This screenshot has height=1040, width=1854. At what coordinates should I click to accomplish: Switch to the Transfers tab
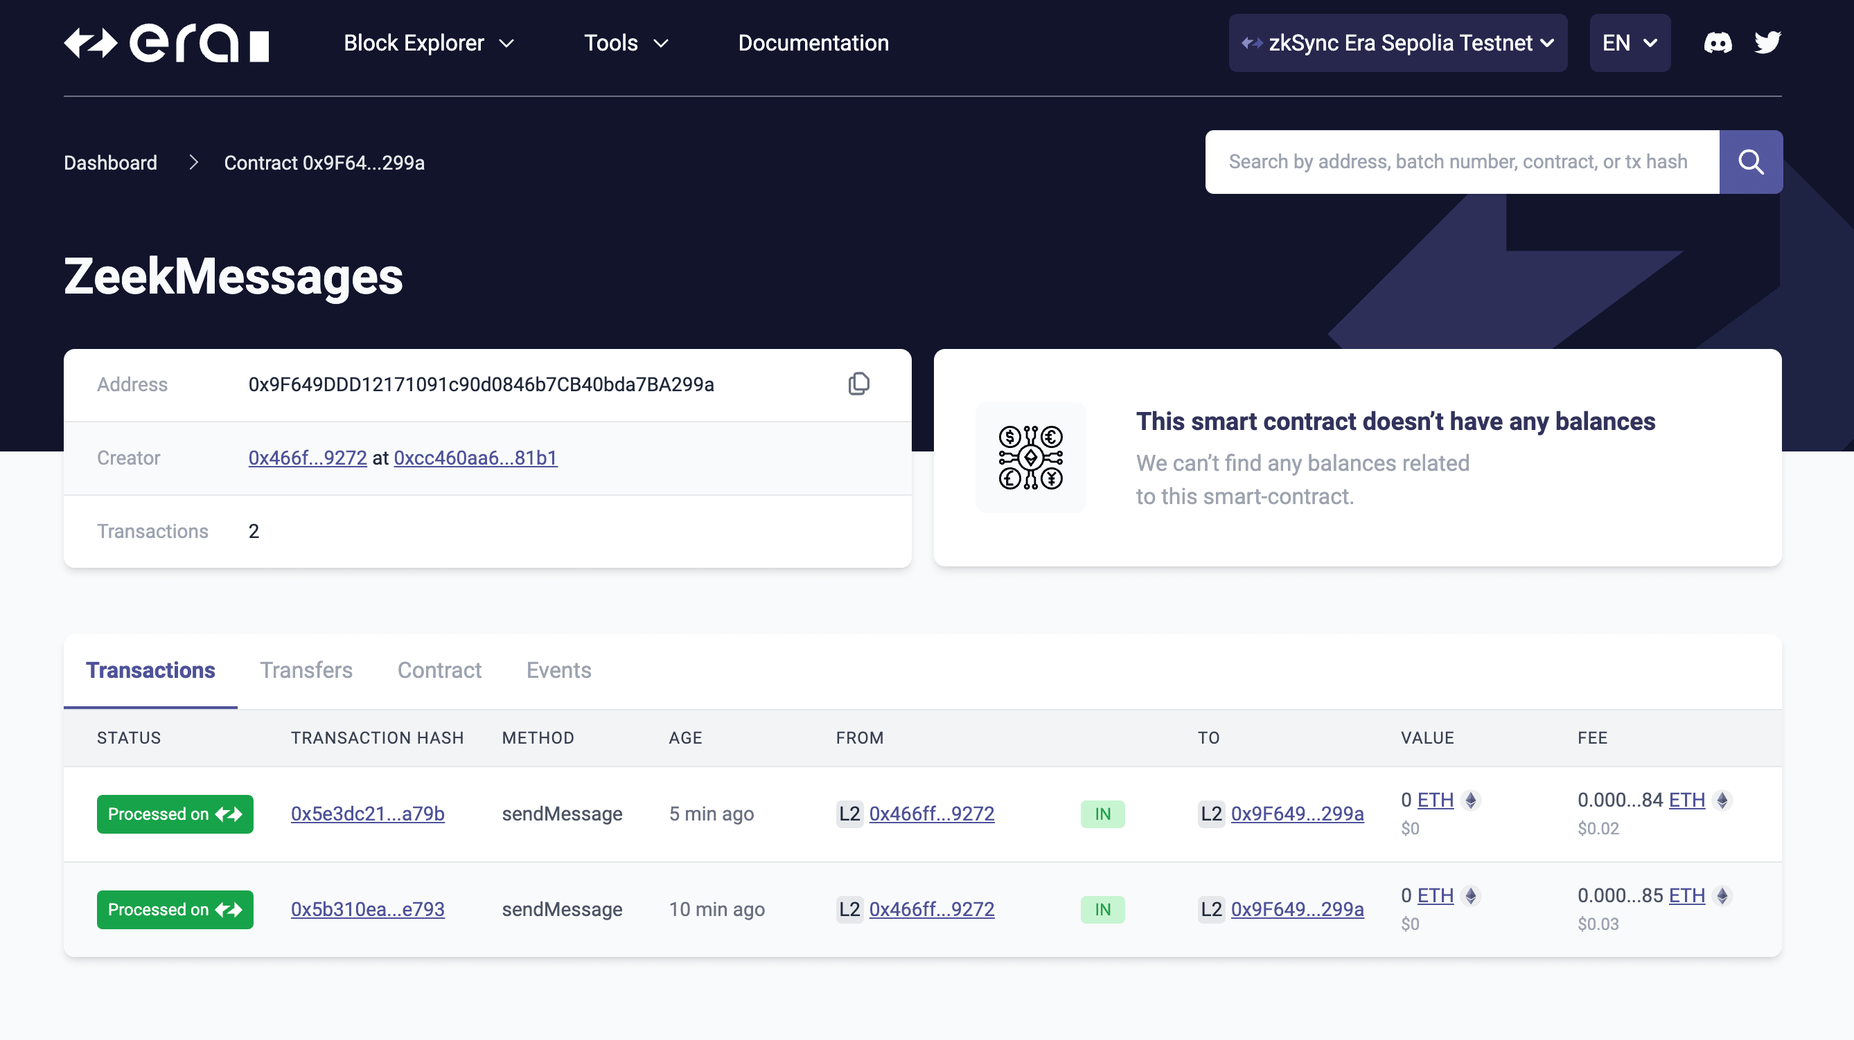pyautogui.click(x=306, y=670)
